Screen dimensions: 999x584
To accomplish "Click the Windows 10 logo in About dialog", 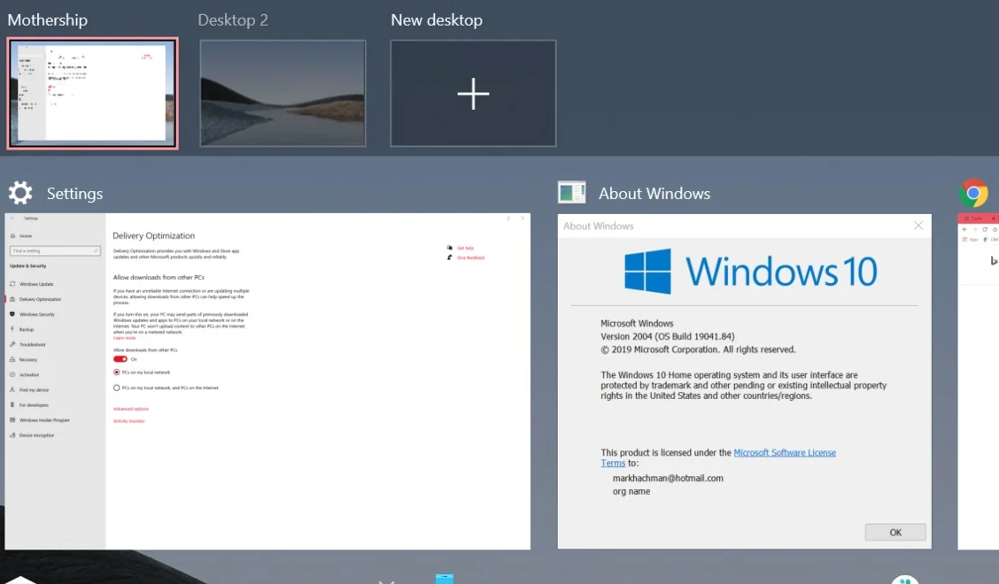I will 750,272.
